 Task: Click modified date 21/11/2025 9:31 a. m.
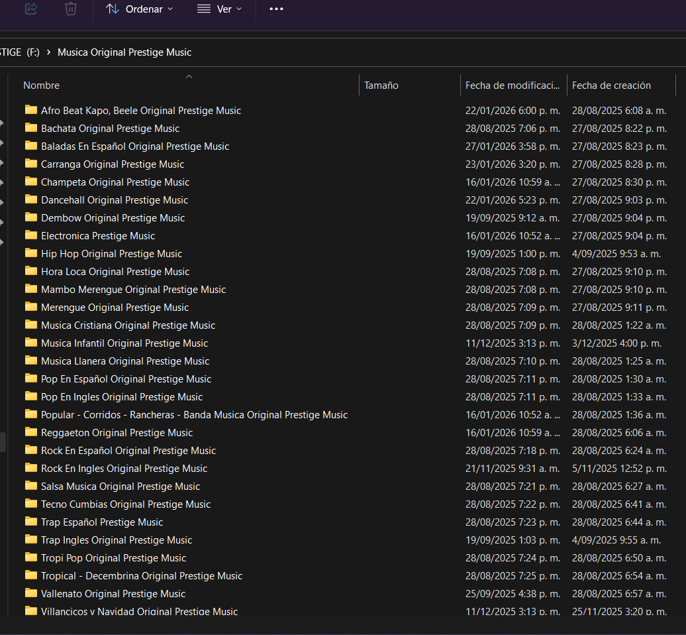coord(513,469)
